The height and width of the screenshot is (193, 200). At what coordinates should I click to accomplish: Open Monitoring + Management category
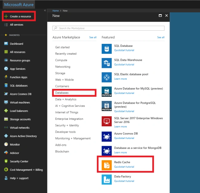click(x=73, y=138)
